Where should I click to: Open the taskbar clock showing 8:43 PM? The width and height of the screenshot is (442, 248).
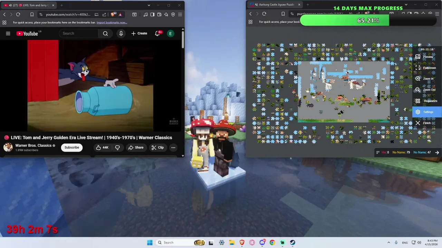click(432, 242)
